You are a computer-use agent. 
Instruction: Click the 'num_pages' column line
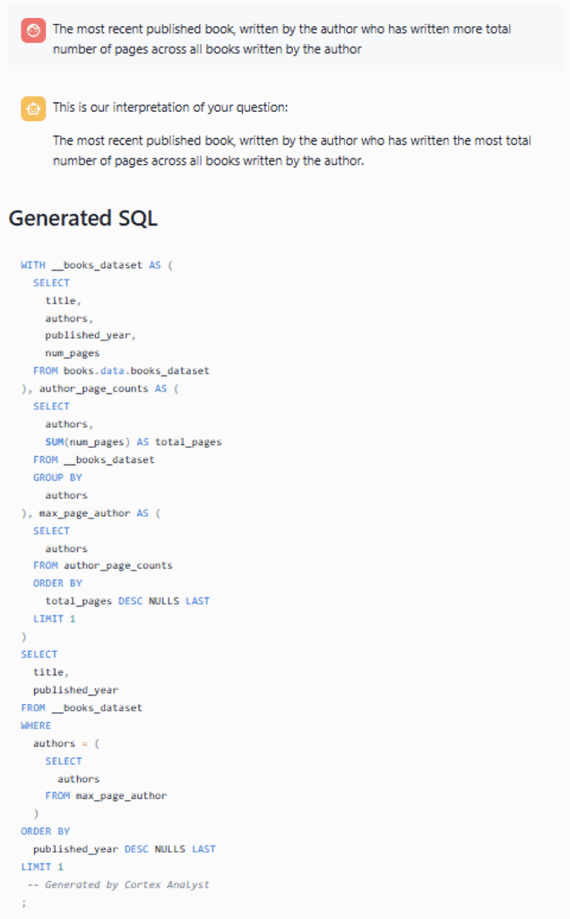(72, 353)
